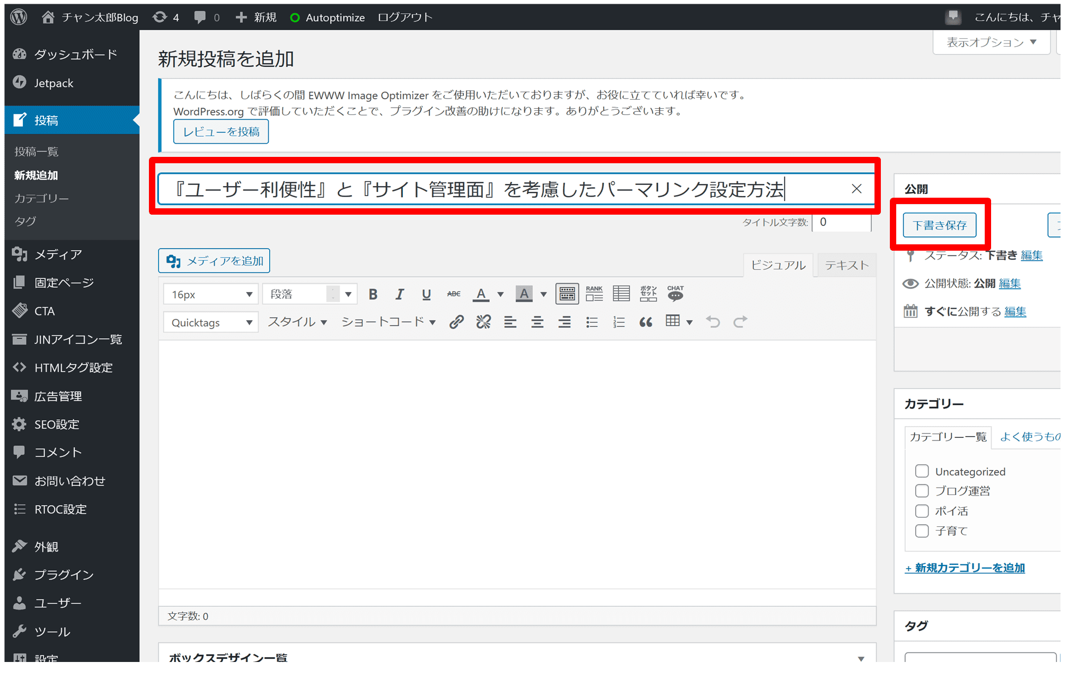Image resolution: width=1069 pixels, height=680 pixels.
Task: Select タグ in posts submenu
Action: point(25,221)
